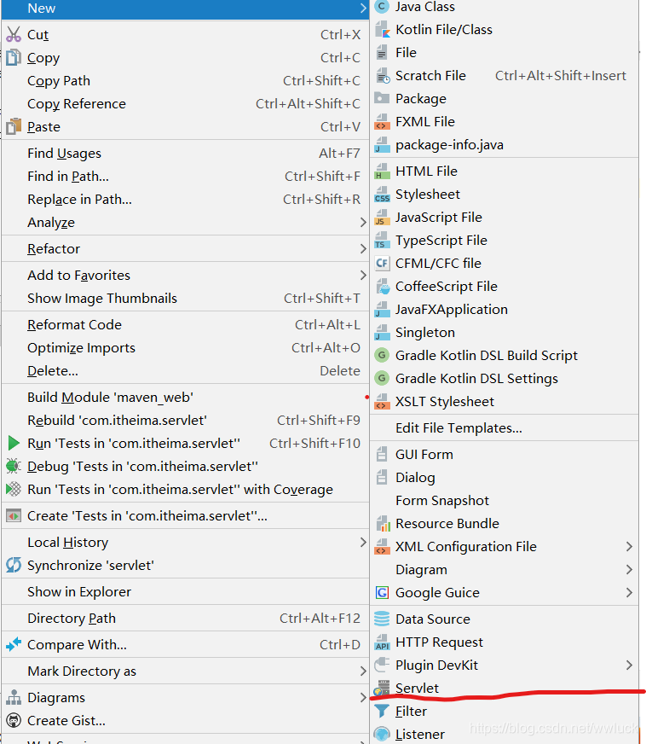Select Show Image Thumbnails entry
The height and width of the screenshot is (744, 646).
pyautogui.click(x=185, y=298)
